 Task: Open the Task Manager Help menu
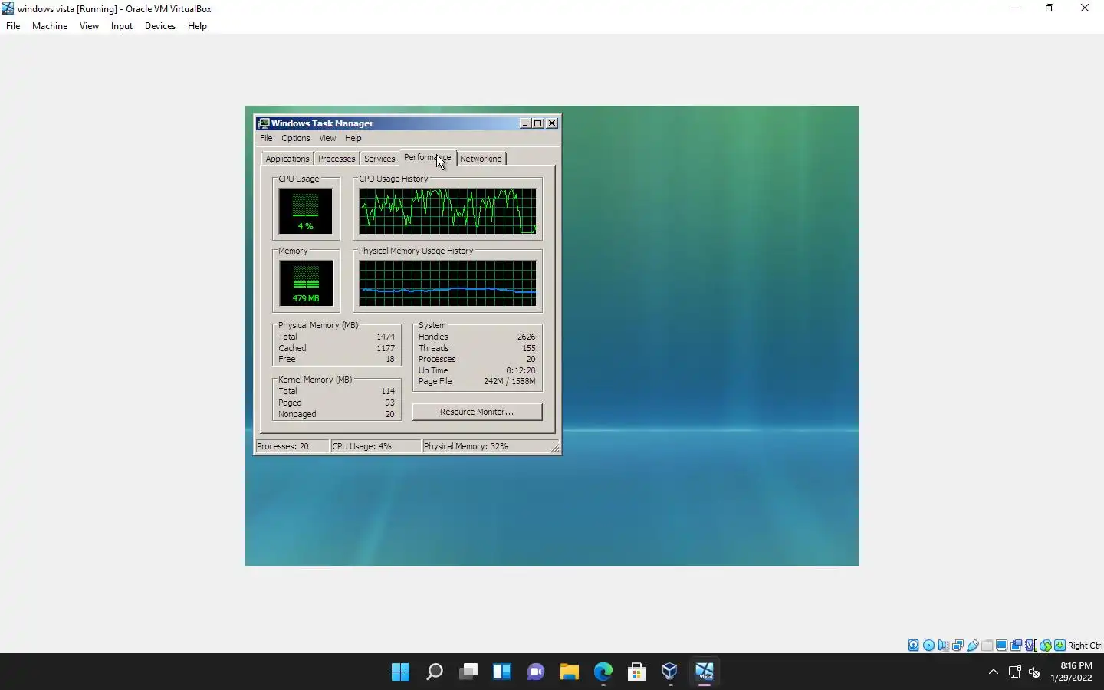tap(353, 138)
